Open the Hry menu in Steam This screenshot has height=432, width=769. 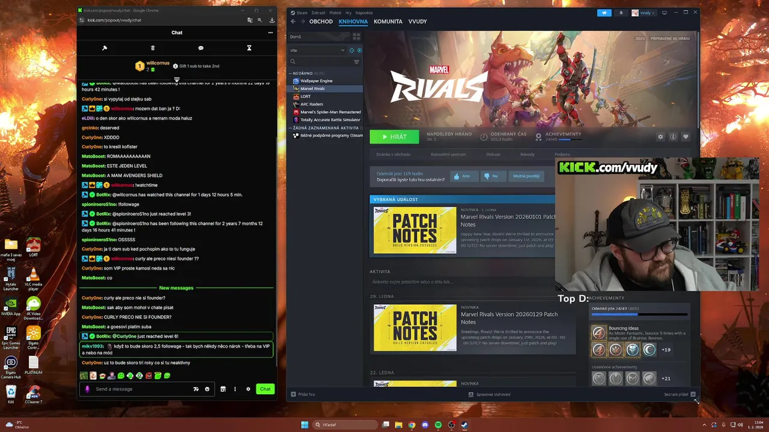pos(348,13)
